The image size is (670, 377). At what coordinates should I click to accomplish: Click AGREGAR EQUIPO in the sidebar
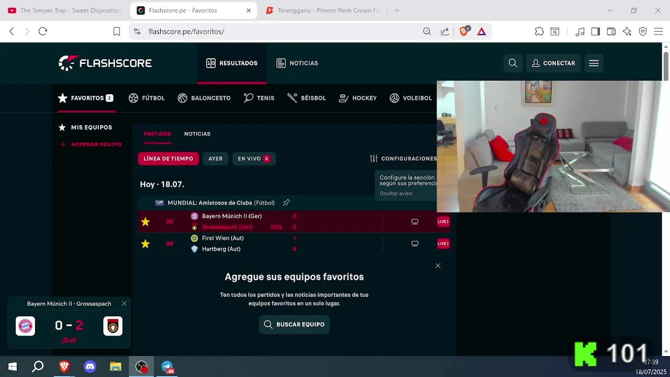click(91, 145)
